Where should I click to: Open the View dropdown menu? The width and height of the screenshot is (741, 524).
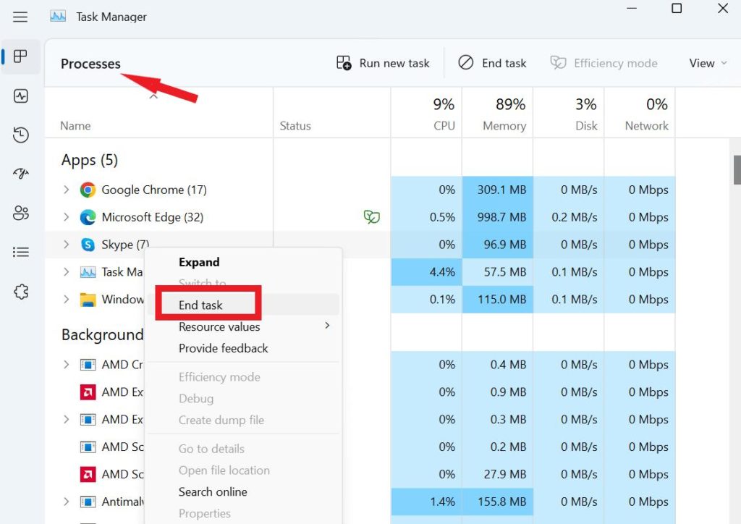707,64
